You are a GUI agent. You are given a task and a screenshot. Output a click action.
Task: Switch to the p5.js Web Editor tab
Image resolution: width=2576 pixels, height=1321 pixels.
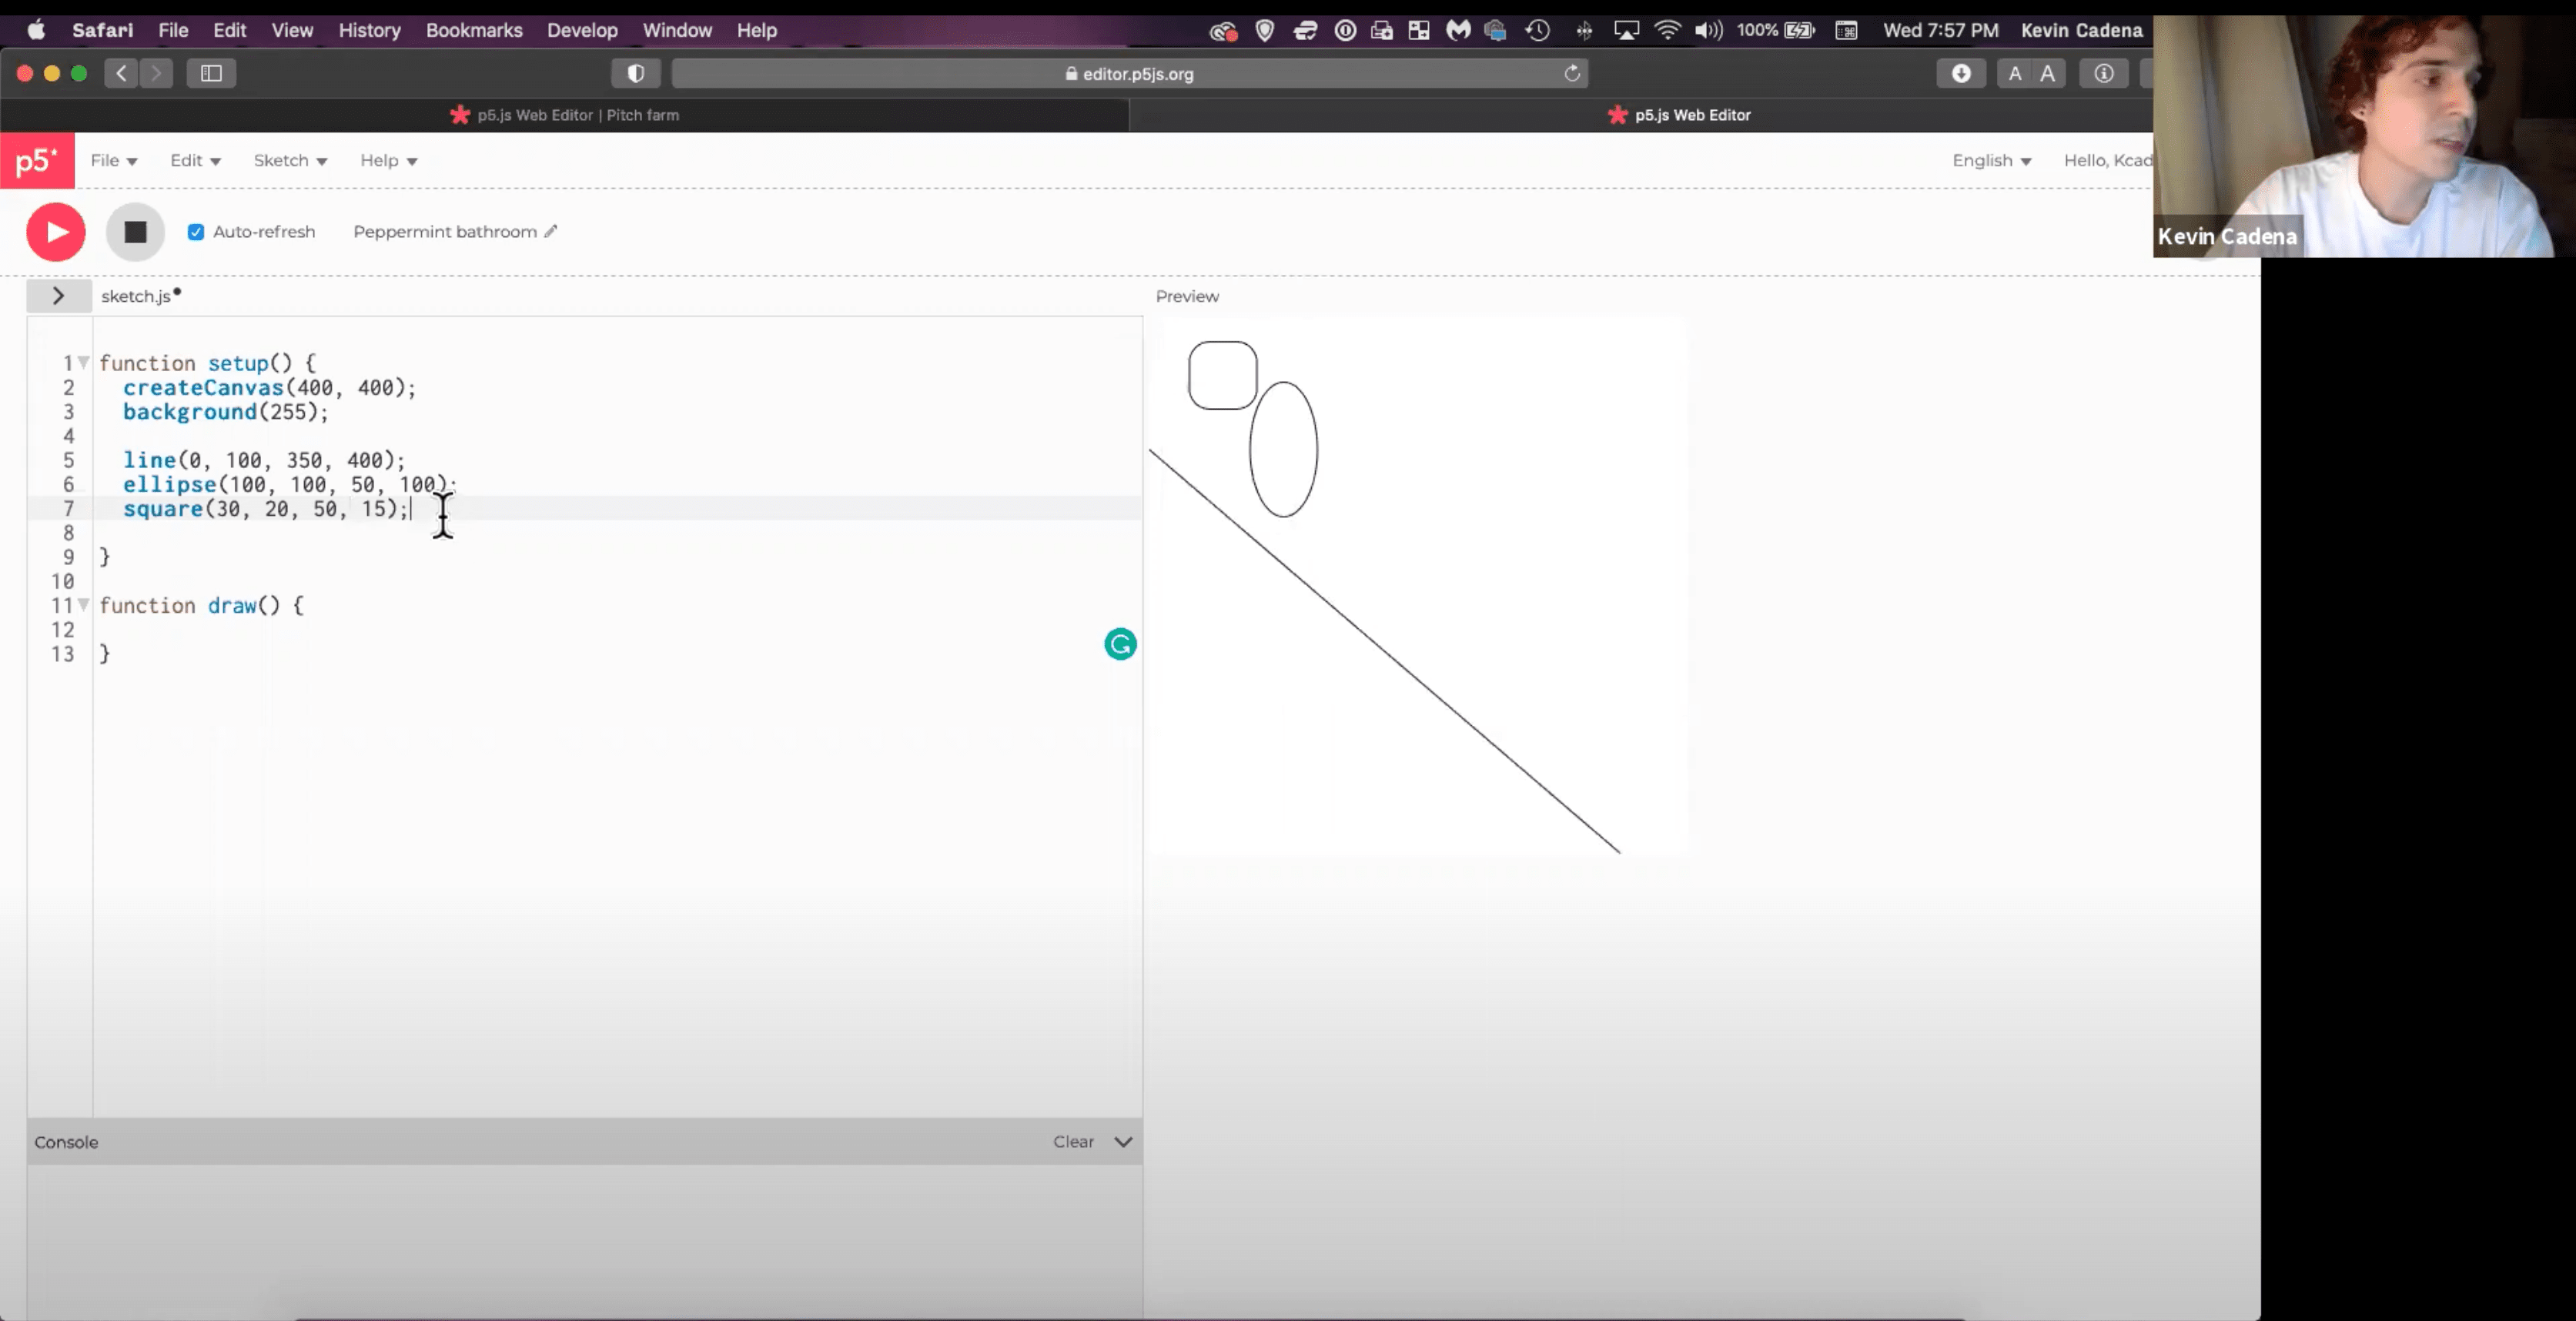[1680, 115]
